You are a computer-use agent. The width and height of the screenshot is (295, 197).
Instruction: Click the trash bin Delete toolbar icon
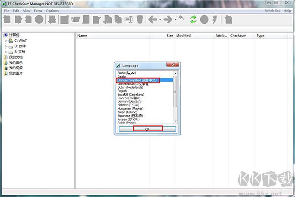(x=140, y=19)
